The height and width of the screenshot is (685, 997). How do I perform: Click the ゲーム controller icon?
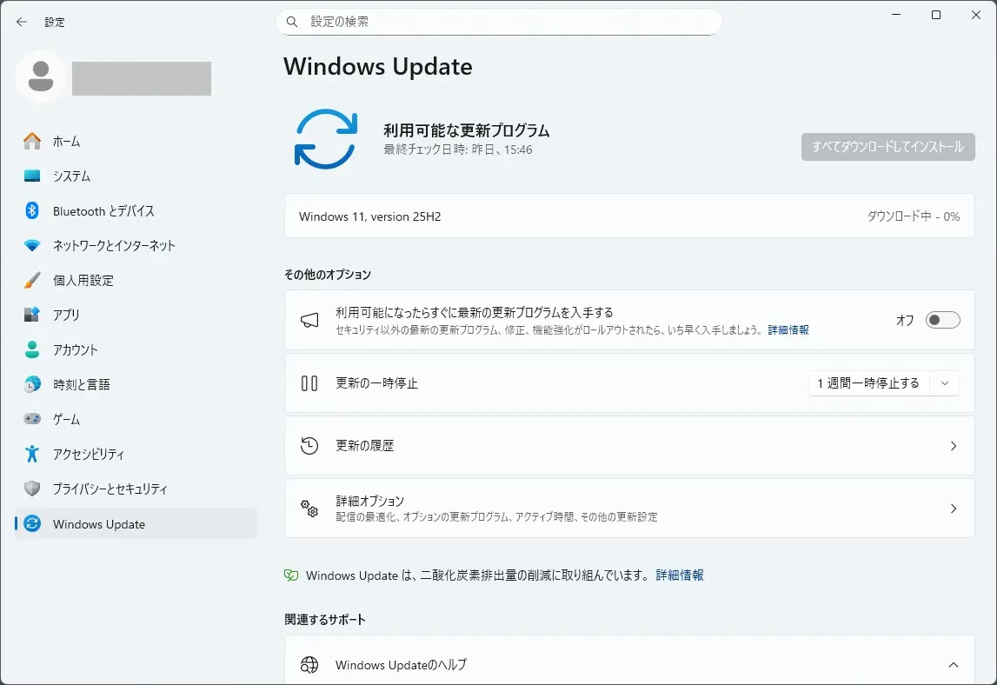tap(32, 419)
